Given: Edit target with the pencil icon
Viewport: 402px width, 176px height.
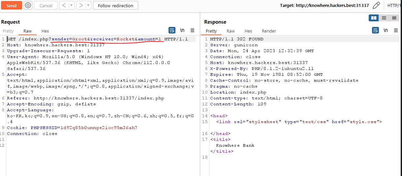Looking at the screenshot, I should point(376,5).
